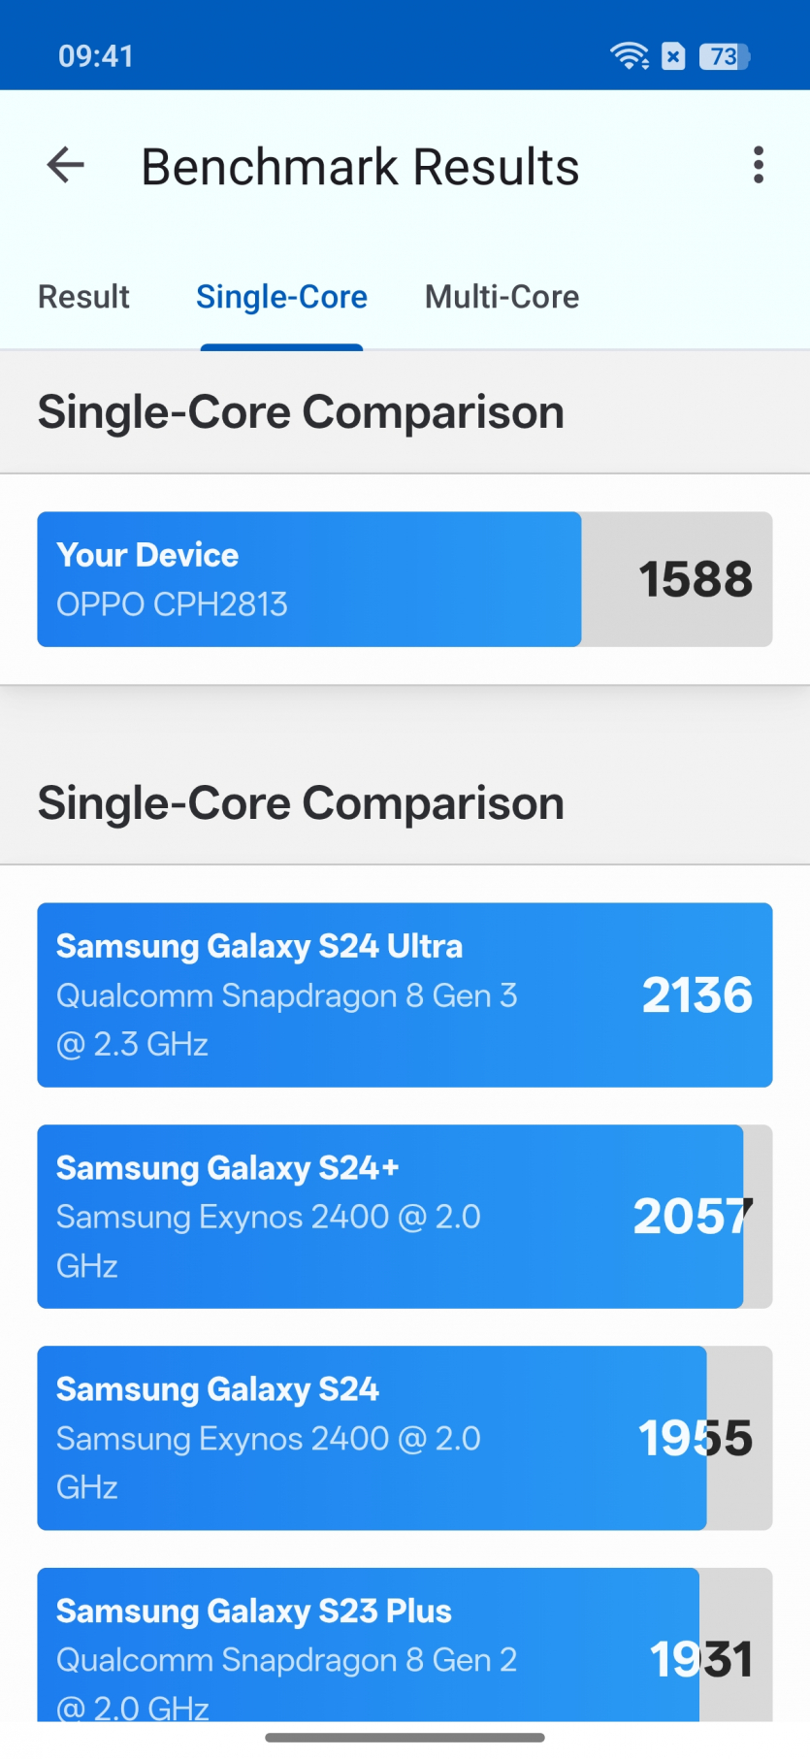Tap the Wi-Fi status icon
The height and width of the screenshot is (1759, 810).
[630, 56]
